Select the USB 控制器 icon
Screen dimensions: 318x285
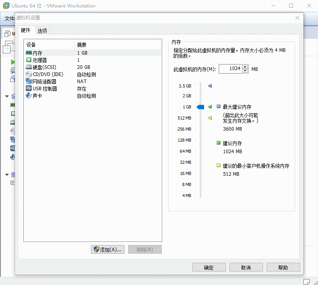[x=28, y=89]
